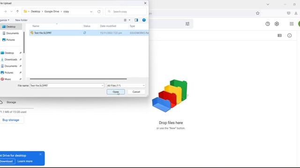300x168 pixels.
Task: Bookmark this page with star icon
Action: pyautogui.click(x=258, y=13)
